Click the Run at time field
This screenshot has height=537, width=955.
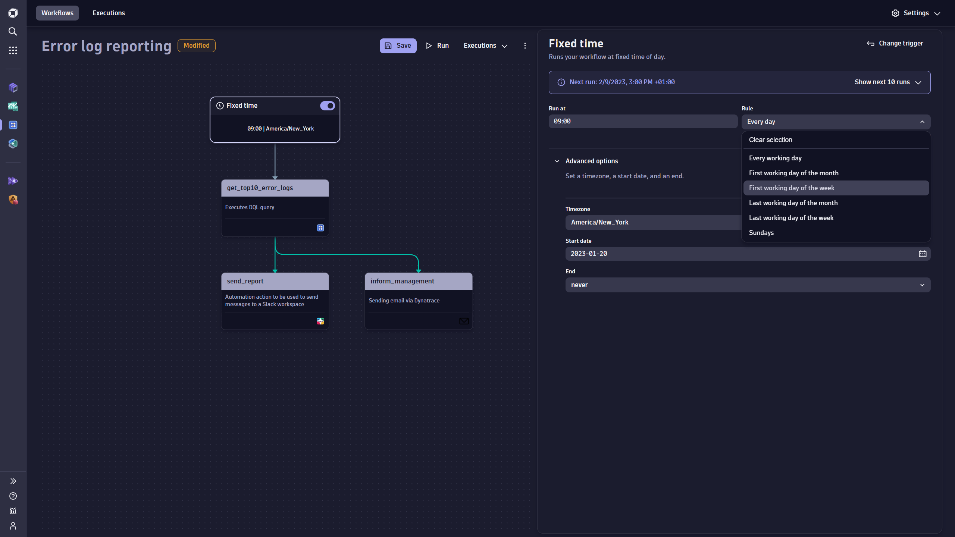[643, 122]
